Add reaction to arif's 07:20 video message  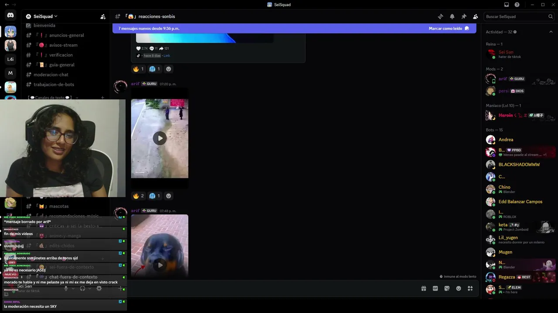[169, 196]
